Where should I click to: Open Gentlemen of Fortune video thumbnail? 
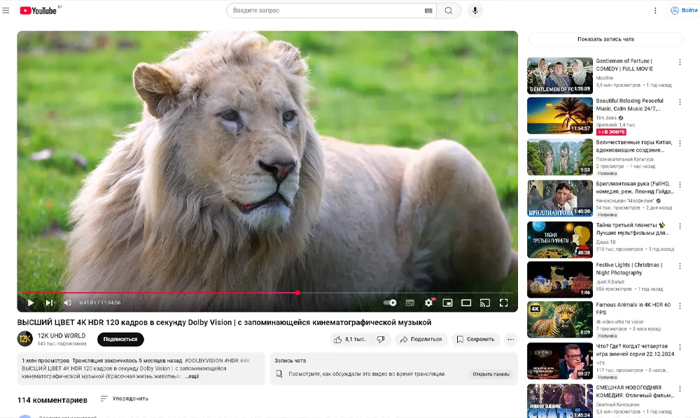[560, 75]
